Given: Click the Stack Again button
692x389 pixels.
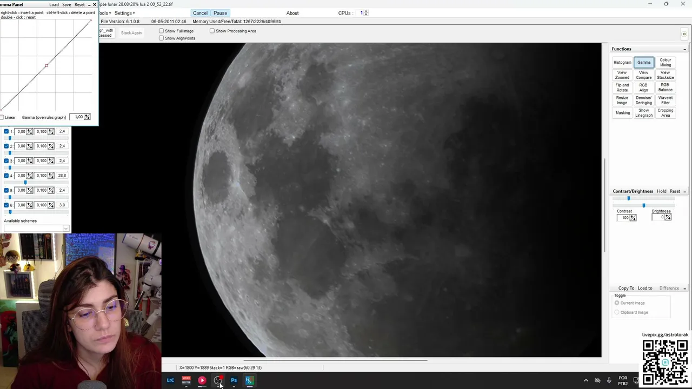Looking at the screenshot, I should click(x=131, y=33).
